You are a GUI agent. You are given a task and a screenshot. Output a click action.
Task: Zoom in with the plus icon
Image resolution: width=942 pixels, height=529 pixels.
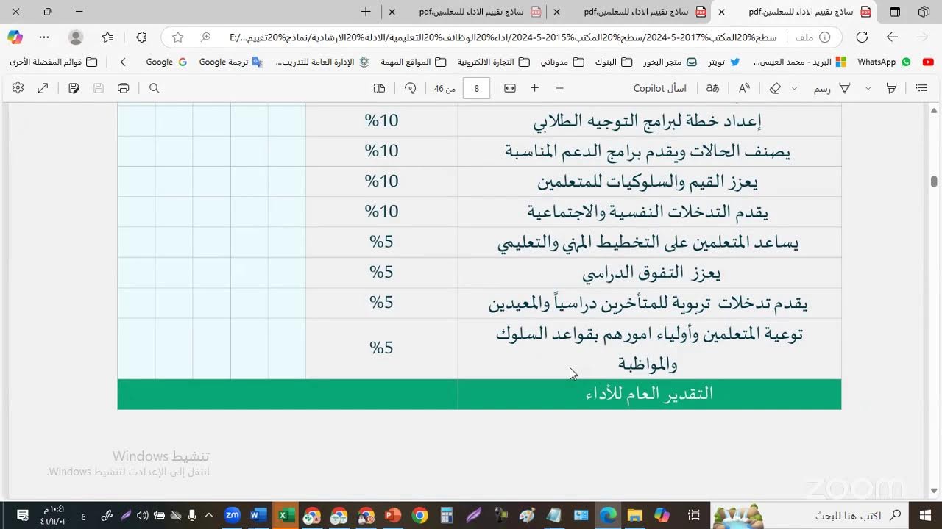(x=534, y=88)
